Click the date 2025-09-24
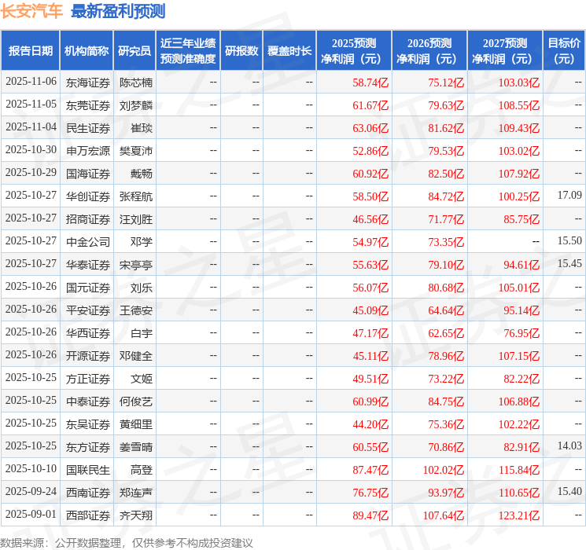This screenshot has height=550, width=586. 31,491
